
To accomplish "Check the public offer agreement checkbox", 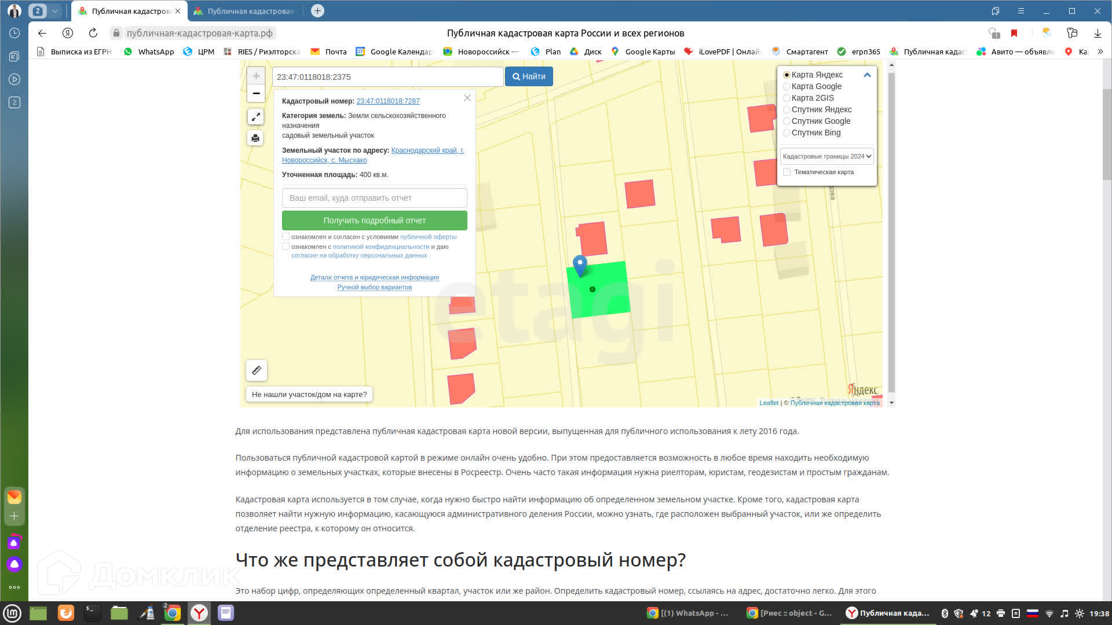I will click(286, 237).
